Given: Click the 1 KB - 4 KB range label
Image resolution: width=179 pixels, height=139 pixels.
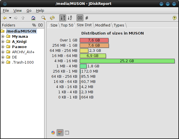Looking at the screenshot, I should tap(68, 92).
